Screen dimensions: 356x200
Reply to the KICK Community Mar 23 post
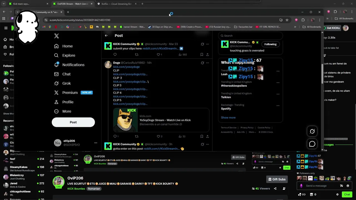pyautogui.click(x=115, y=54)
